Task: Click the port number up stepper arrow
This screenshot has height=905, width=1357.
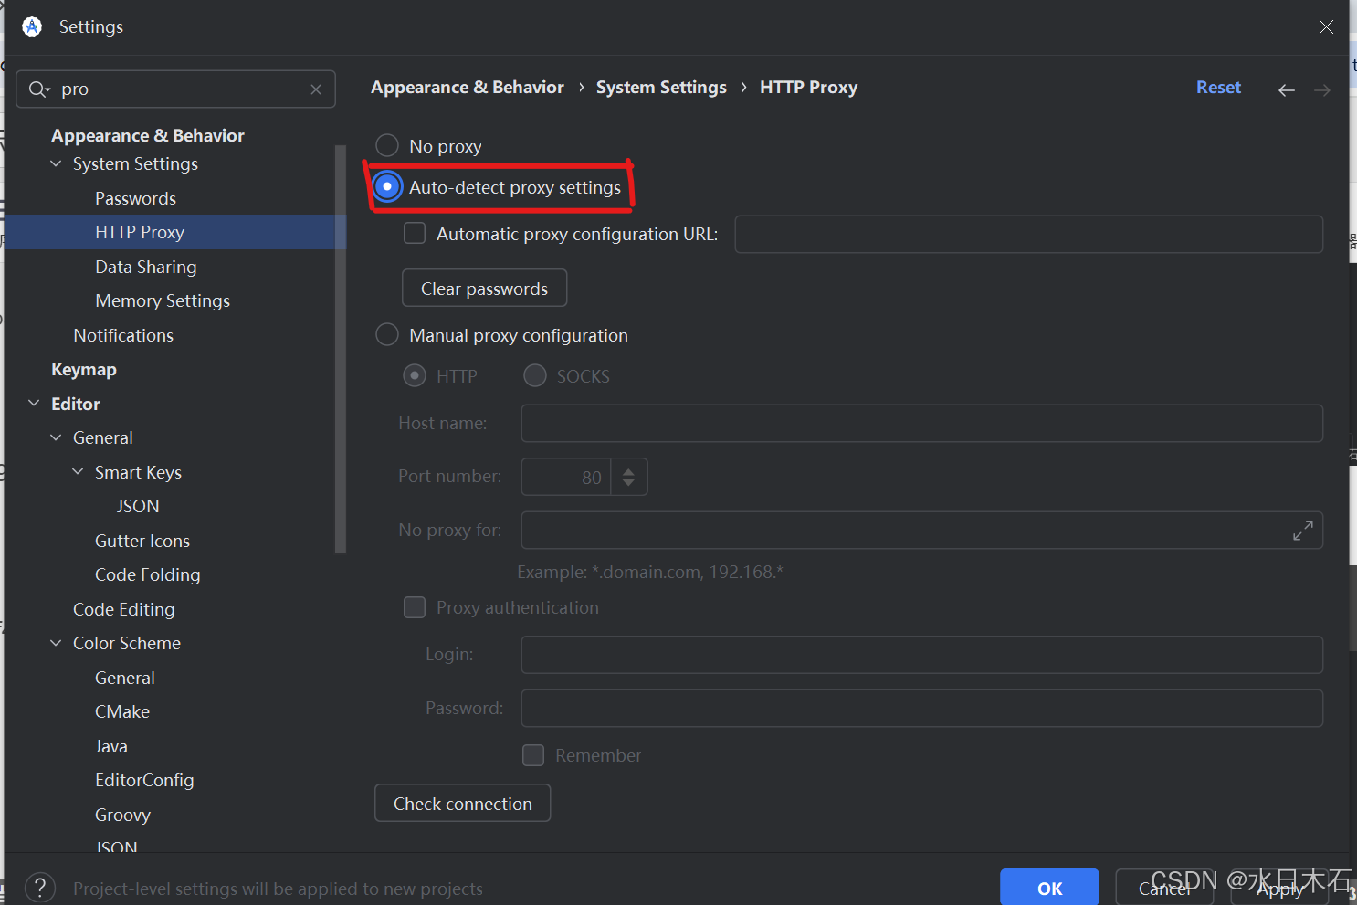Action: [628, 469]
